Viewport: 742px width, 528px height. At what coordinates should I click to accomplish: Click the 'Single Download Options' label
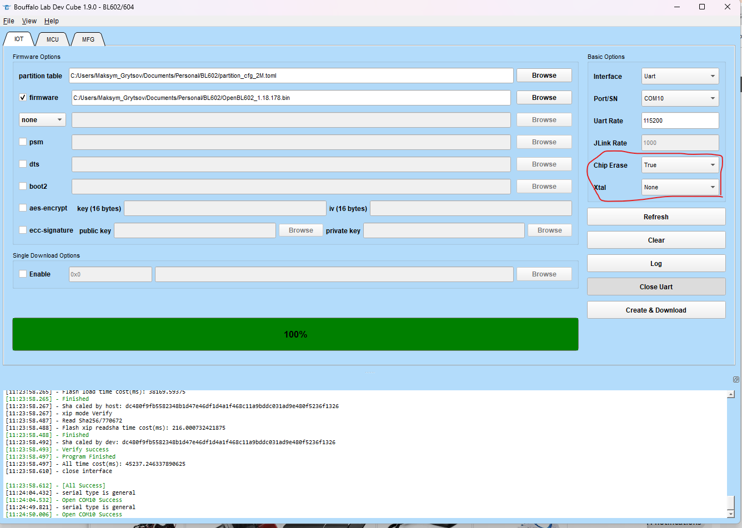[46, 255]
